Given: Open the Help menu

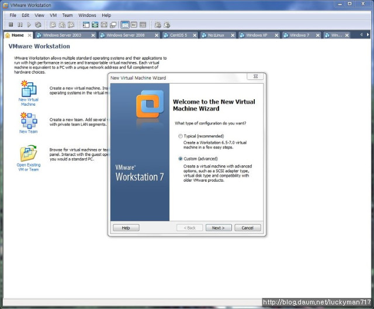Looking at the screenshot, I should (x=106, y=15).
